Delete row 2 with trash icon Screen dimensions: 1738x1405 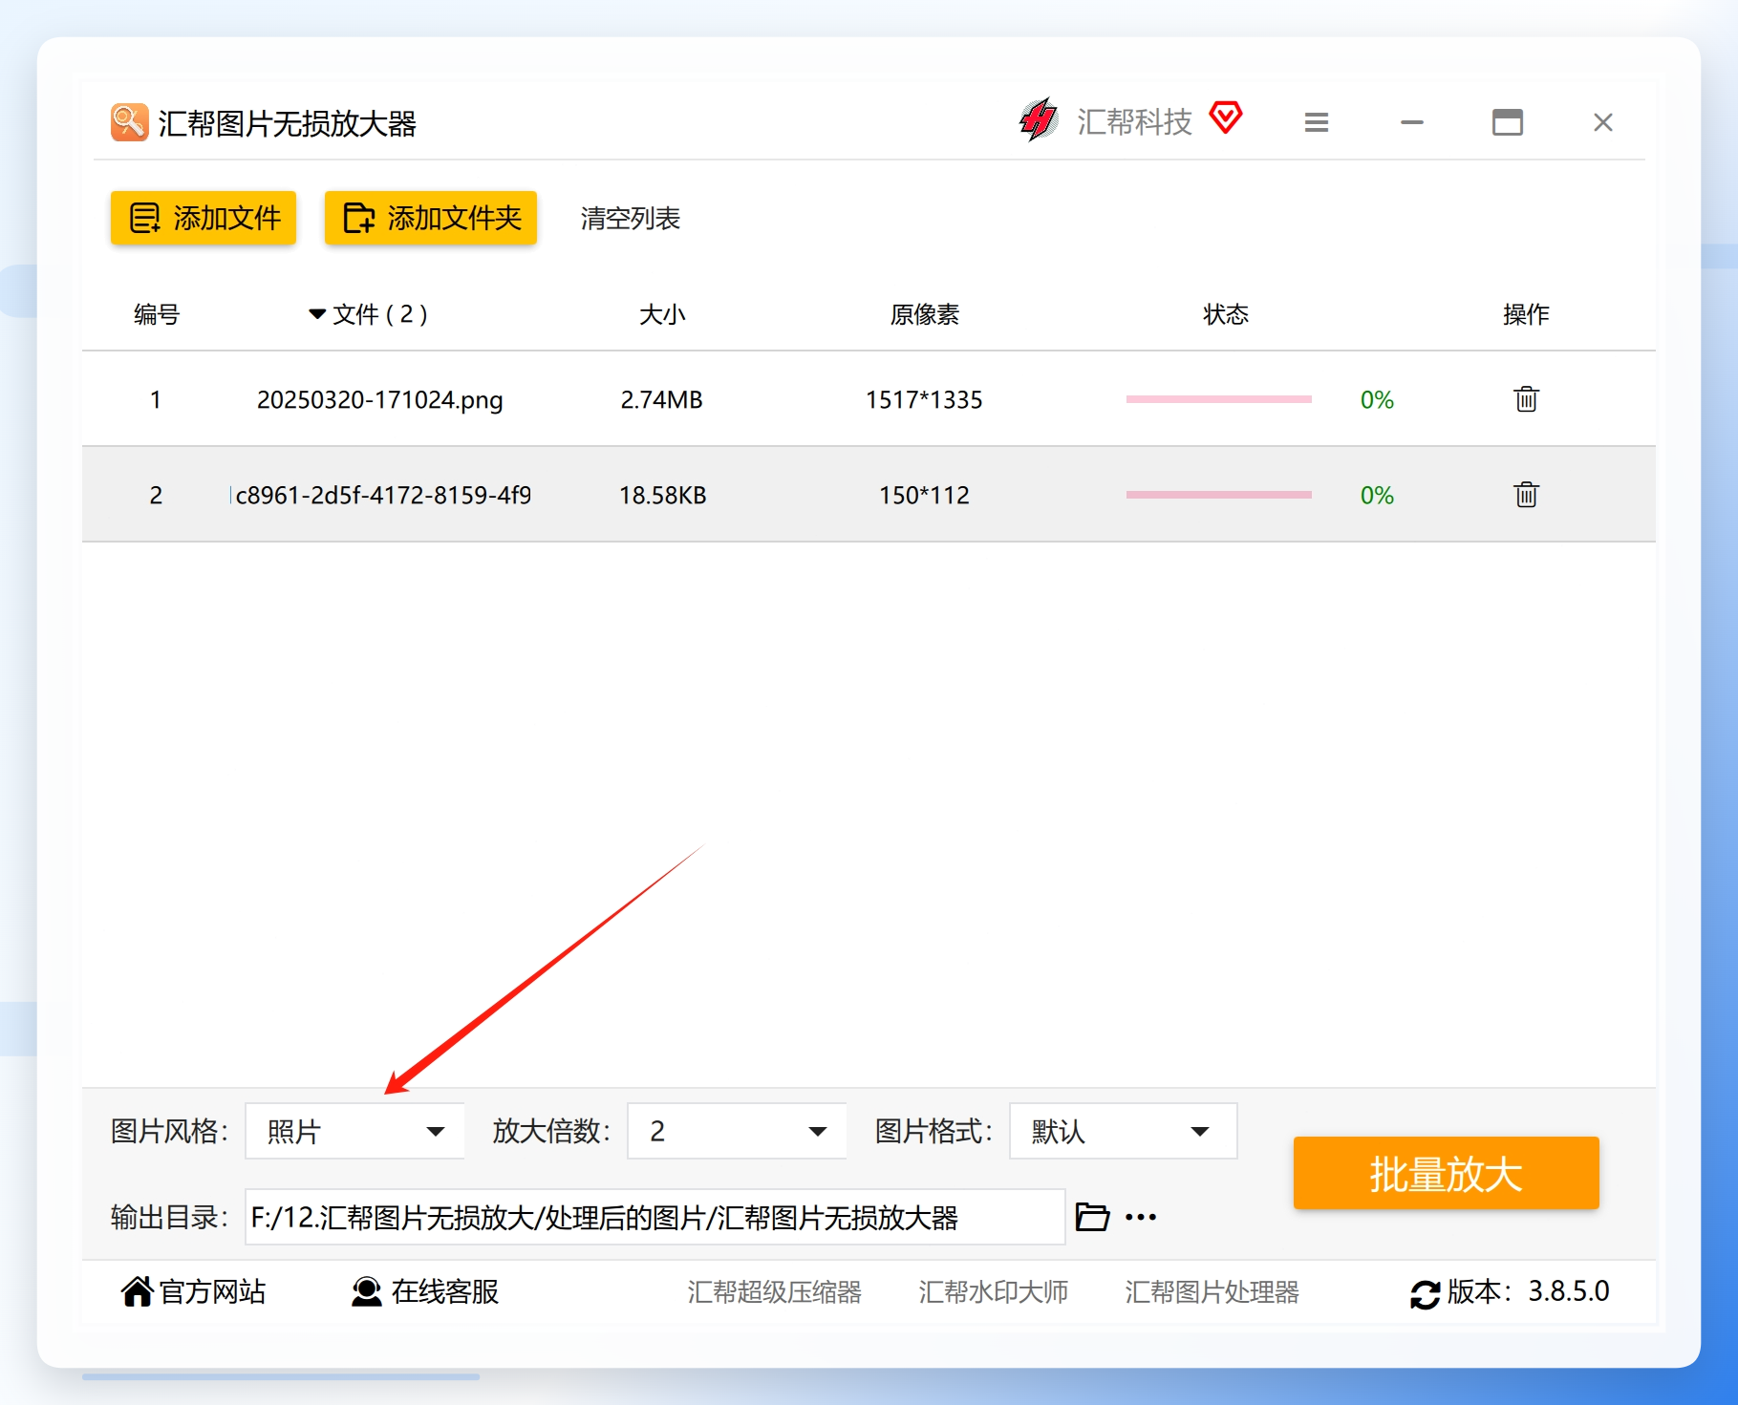click(1526, 495)
